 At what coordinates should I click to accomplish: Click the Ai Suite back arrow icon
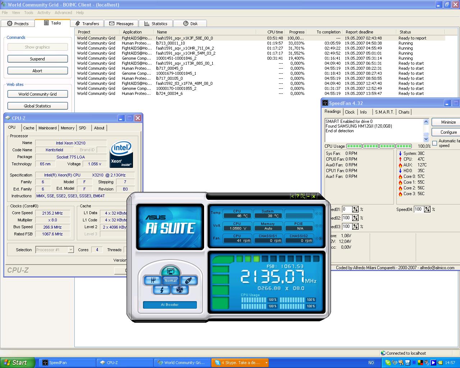(292, 196)
